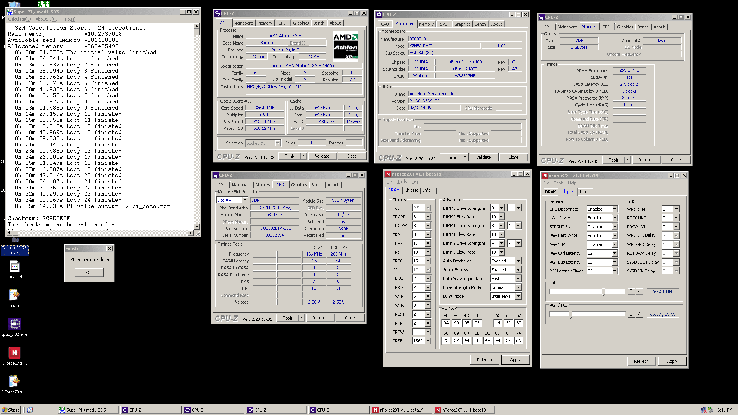Screen dimensions: 738x415
Task: Open the AGP Fast Write dropdown
Action: coord(615,236)
